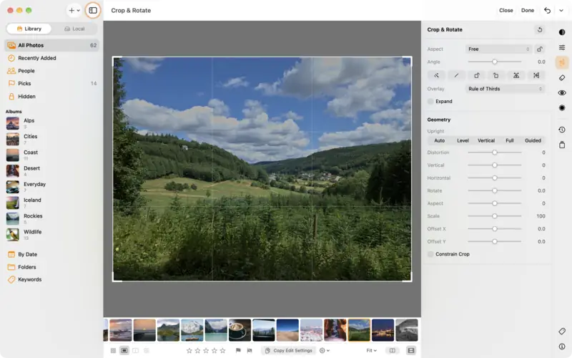This screenshot has height=358, width=572.
Task: Open the keyword tag icon in right toolbar
Action: (562, 331)
